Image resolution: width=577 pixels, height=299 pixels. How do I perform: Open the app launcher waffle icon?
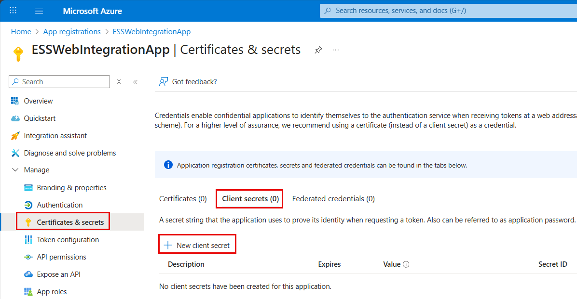coord(13,10)
